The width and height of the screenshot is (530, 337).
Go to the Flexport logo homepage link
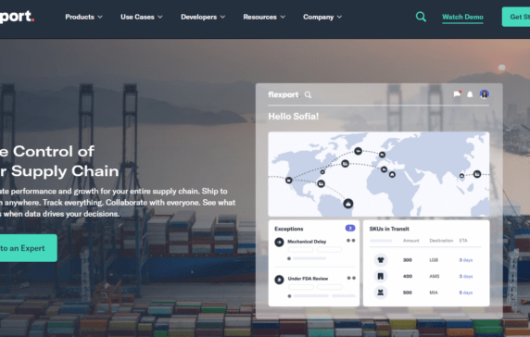click(x=17, y=17)
